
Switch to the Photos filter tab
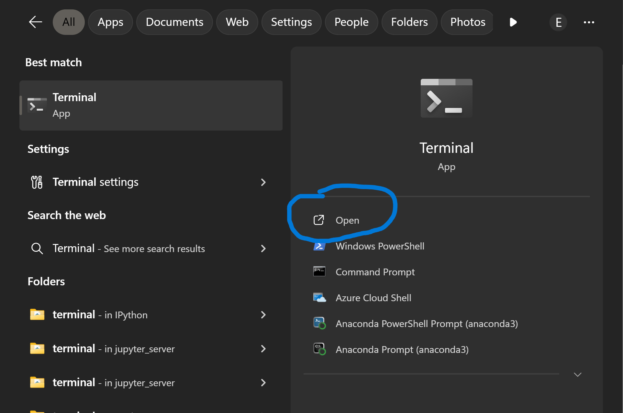[x=467, y=22]
